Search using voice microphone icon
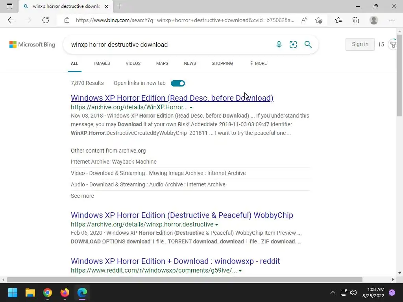This screenshot has width=403, height=302. [279, 44]
